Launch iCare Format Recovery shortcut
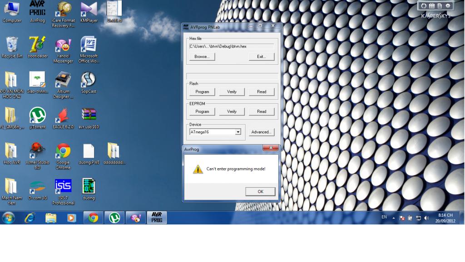The width and height of the screenshot is (465, 262). pyautogui.click(x=63, y=14)
